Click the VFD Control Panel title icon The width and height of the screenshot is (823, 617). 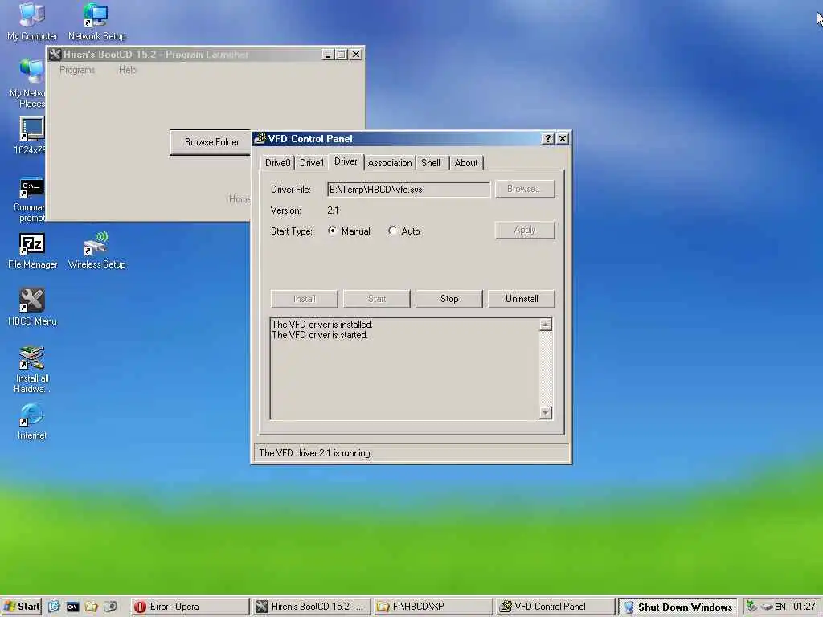[260, 138]
